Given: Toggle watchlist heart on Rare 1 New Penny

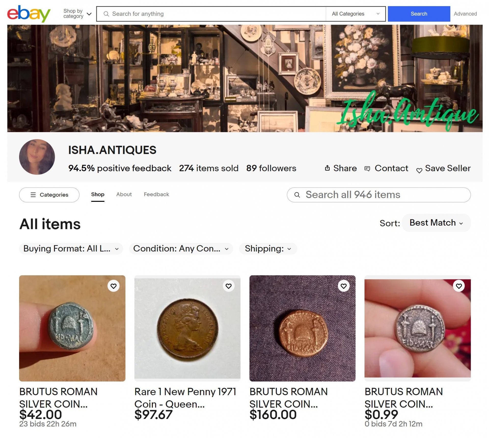Looking at the screenshot, I should 228,286.
